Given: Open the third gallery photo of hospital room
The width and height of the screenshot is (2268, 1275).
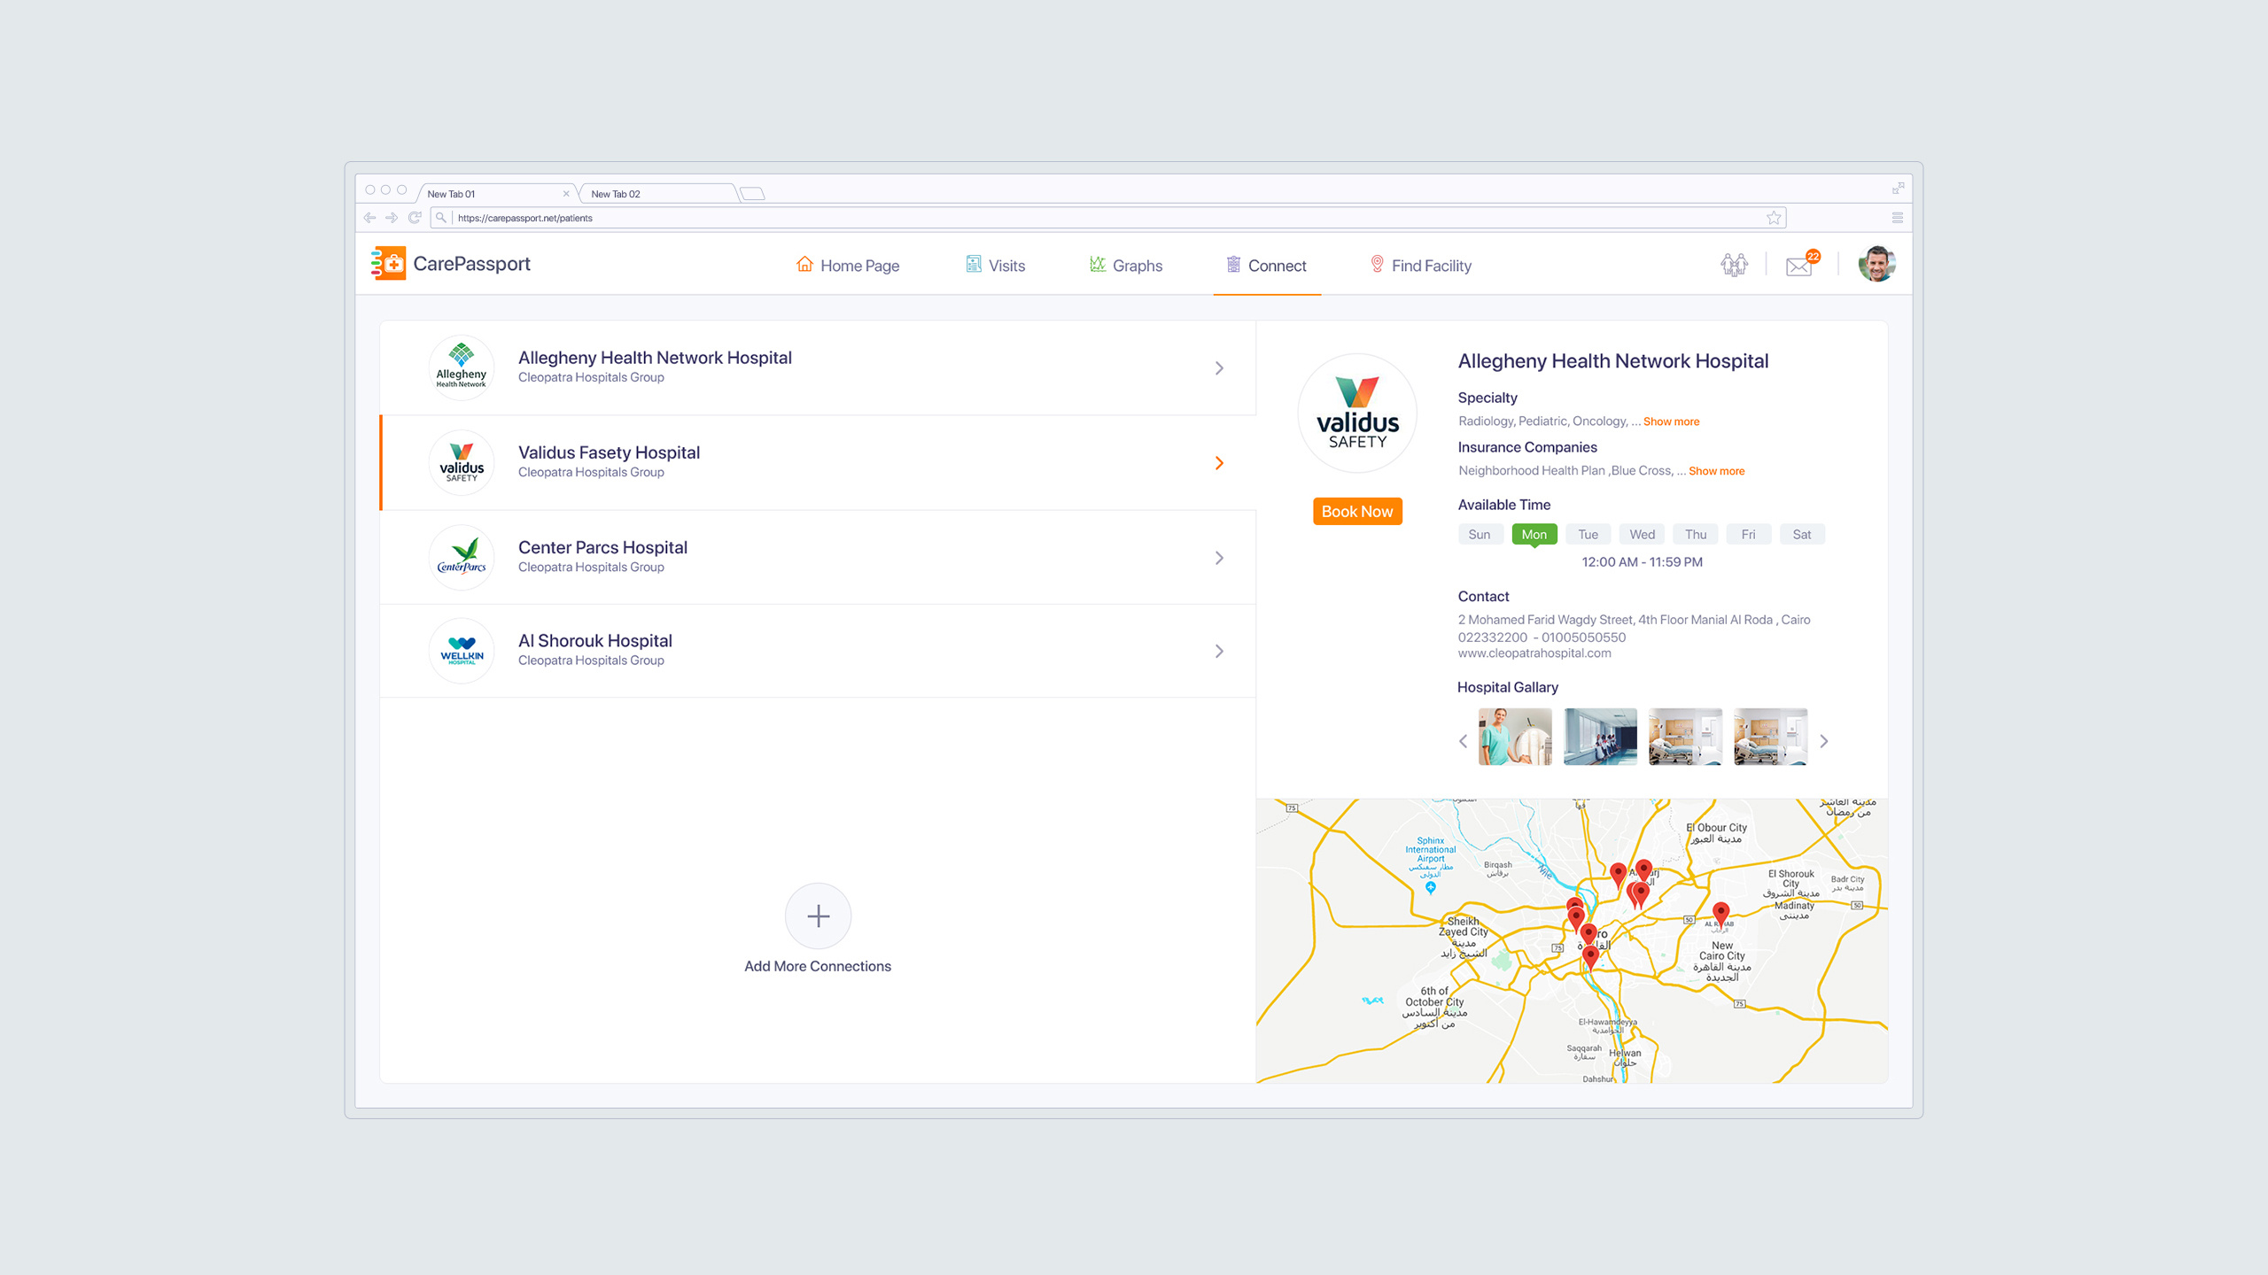Looking at the screenshot, I should (x=1685, y=737).
